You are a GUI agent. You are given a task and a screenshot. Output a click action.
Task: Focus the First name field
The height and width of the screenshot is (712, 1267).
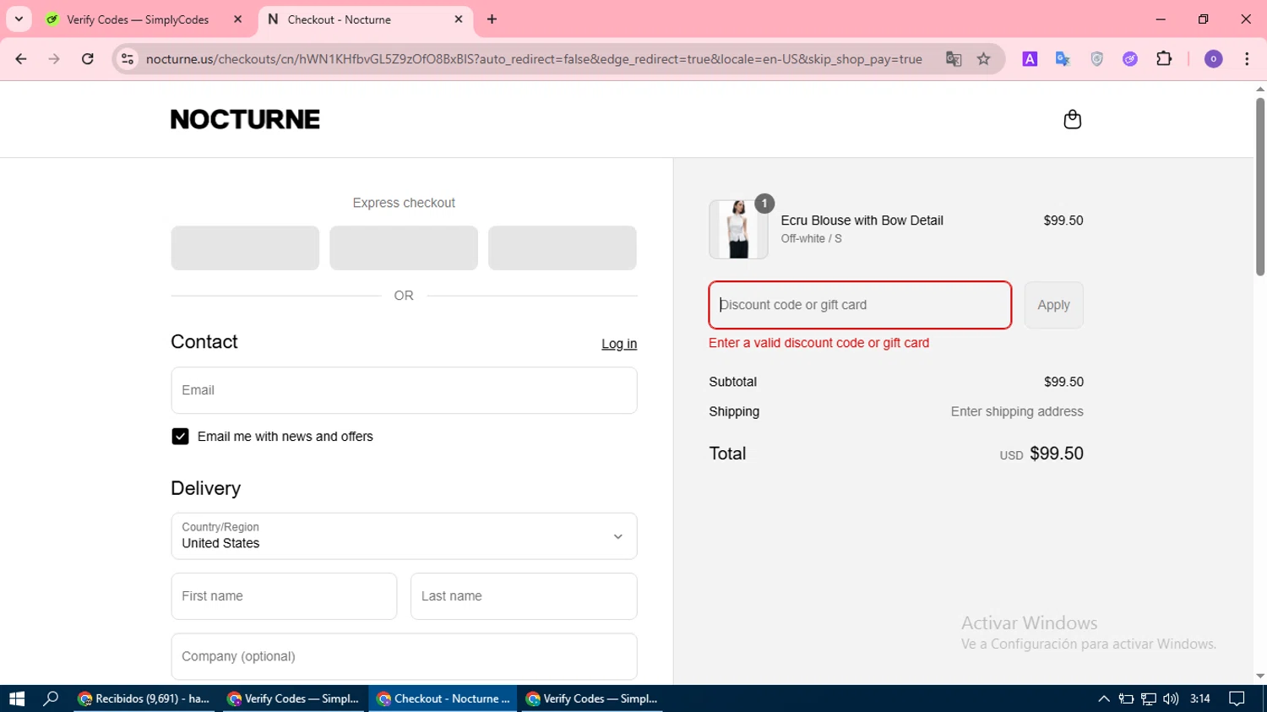[x=284, y=596]
